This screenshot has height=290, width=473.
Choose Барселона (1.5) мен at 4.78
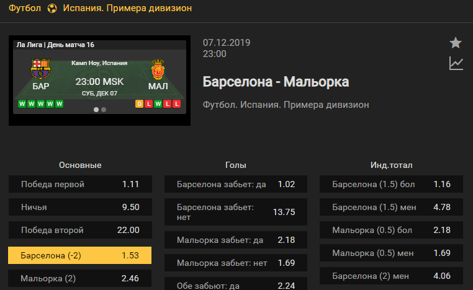click(x=391, y=207)
